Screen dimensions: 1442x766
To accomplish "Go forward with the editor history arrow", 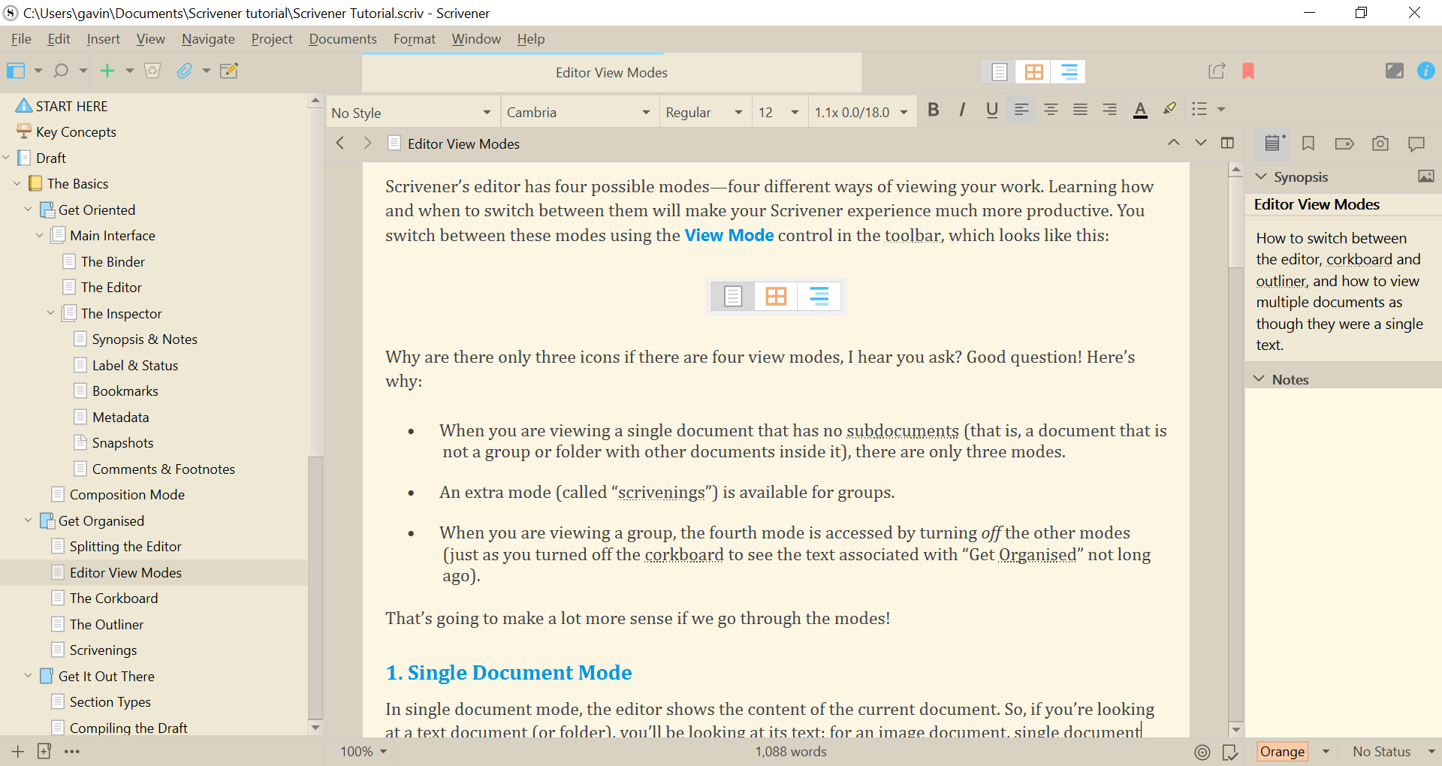I will tap(367, 143).
